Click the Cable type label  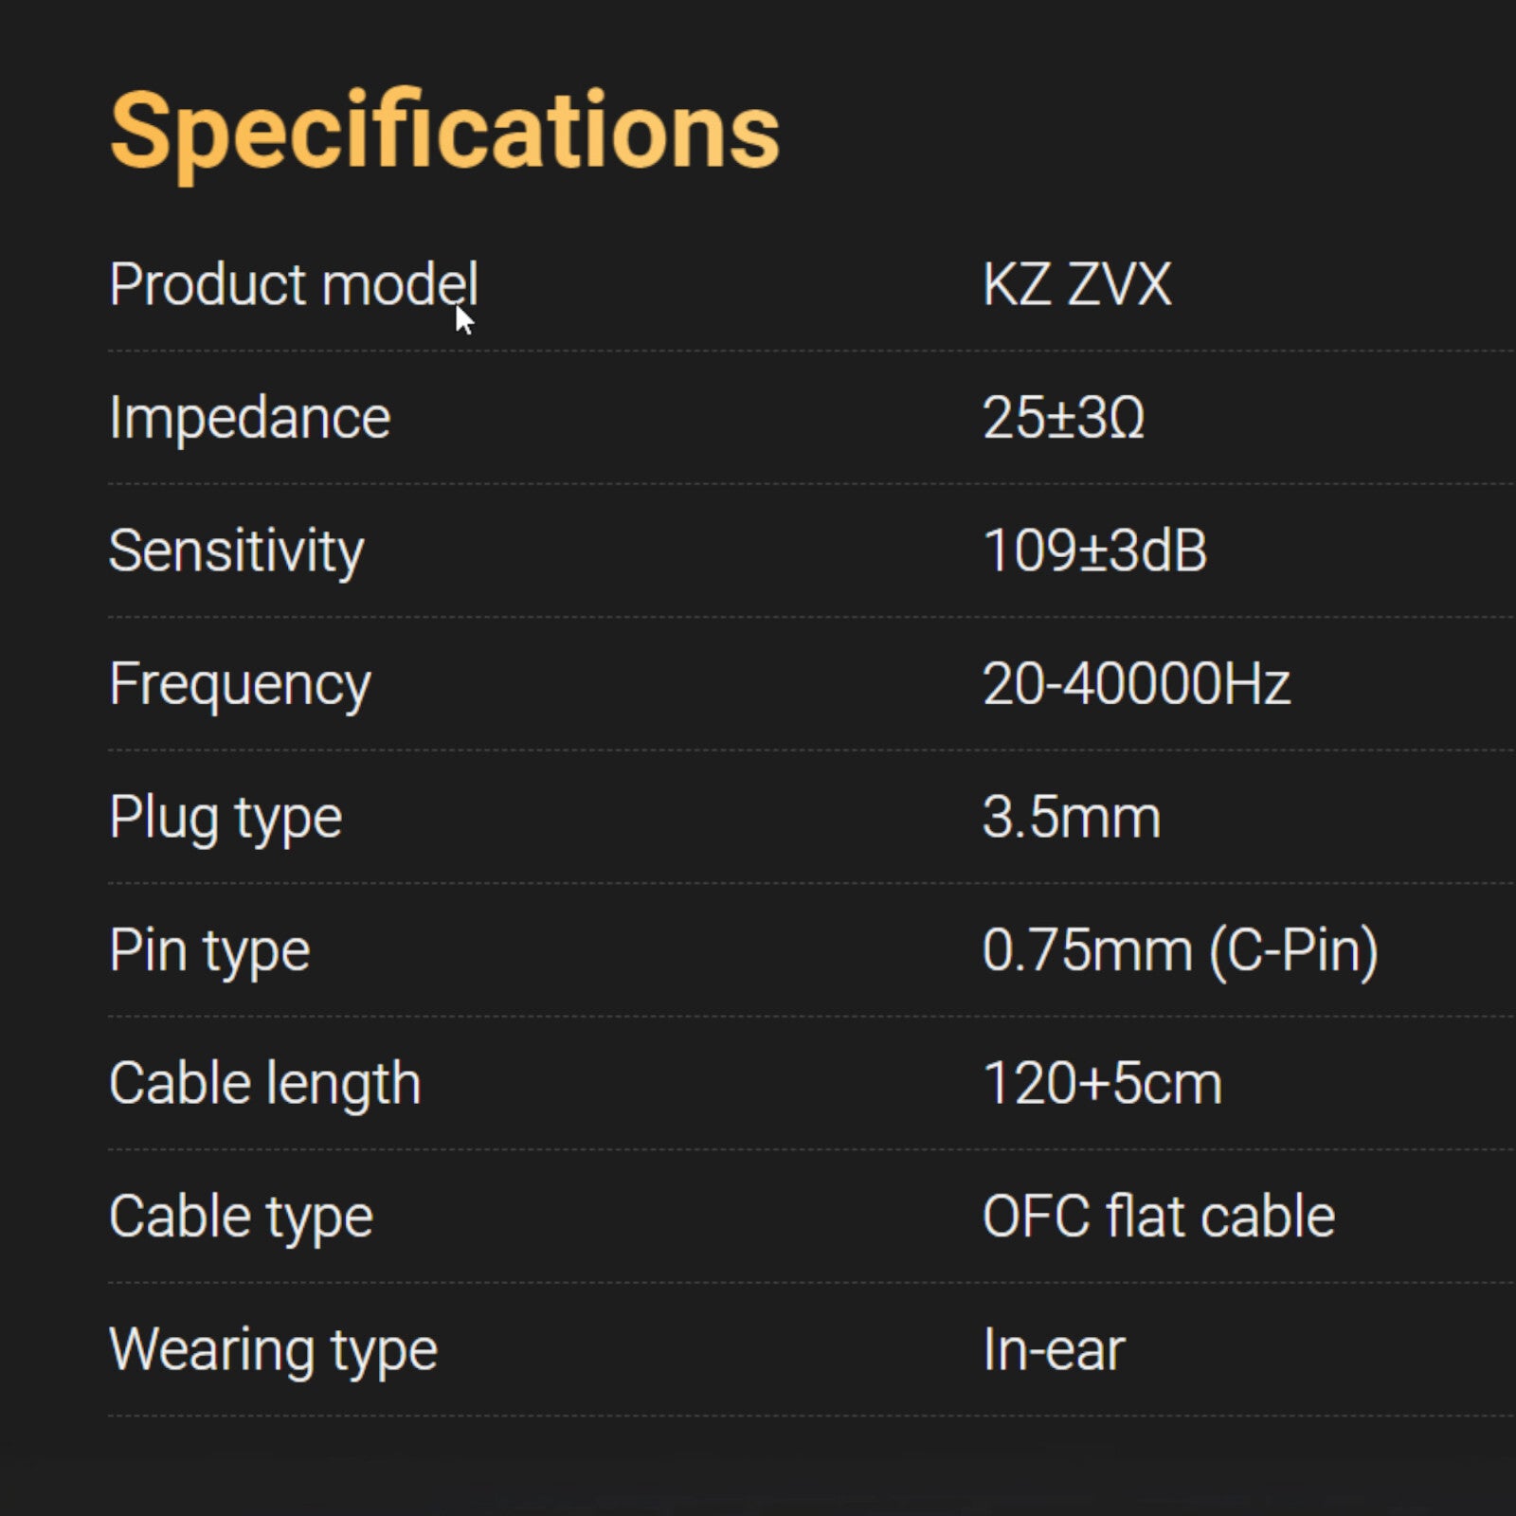[241, 1217]
